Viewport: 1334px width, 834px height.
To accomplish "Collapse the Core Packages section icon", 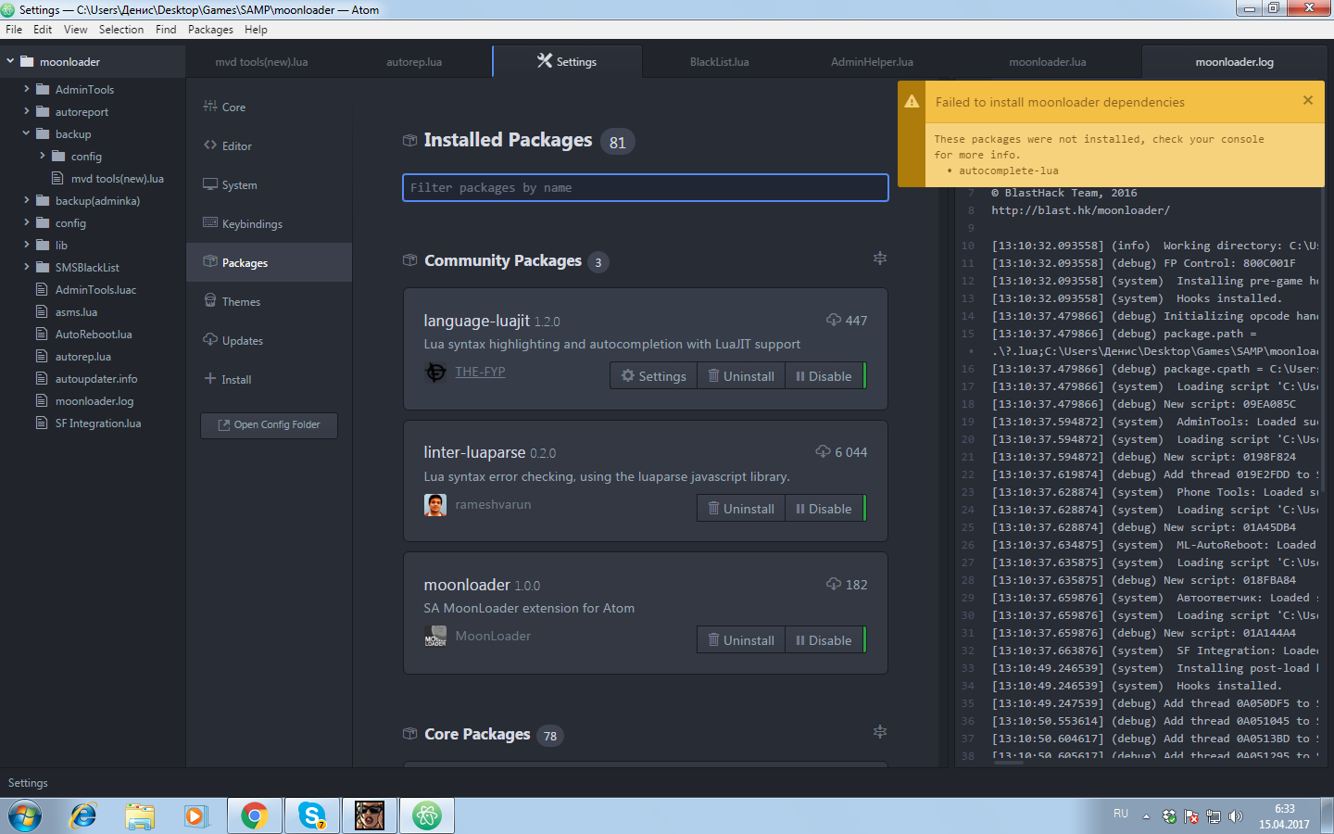I will coord(880,732).
